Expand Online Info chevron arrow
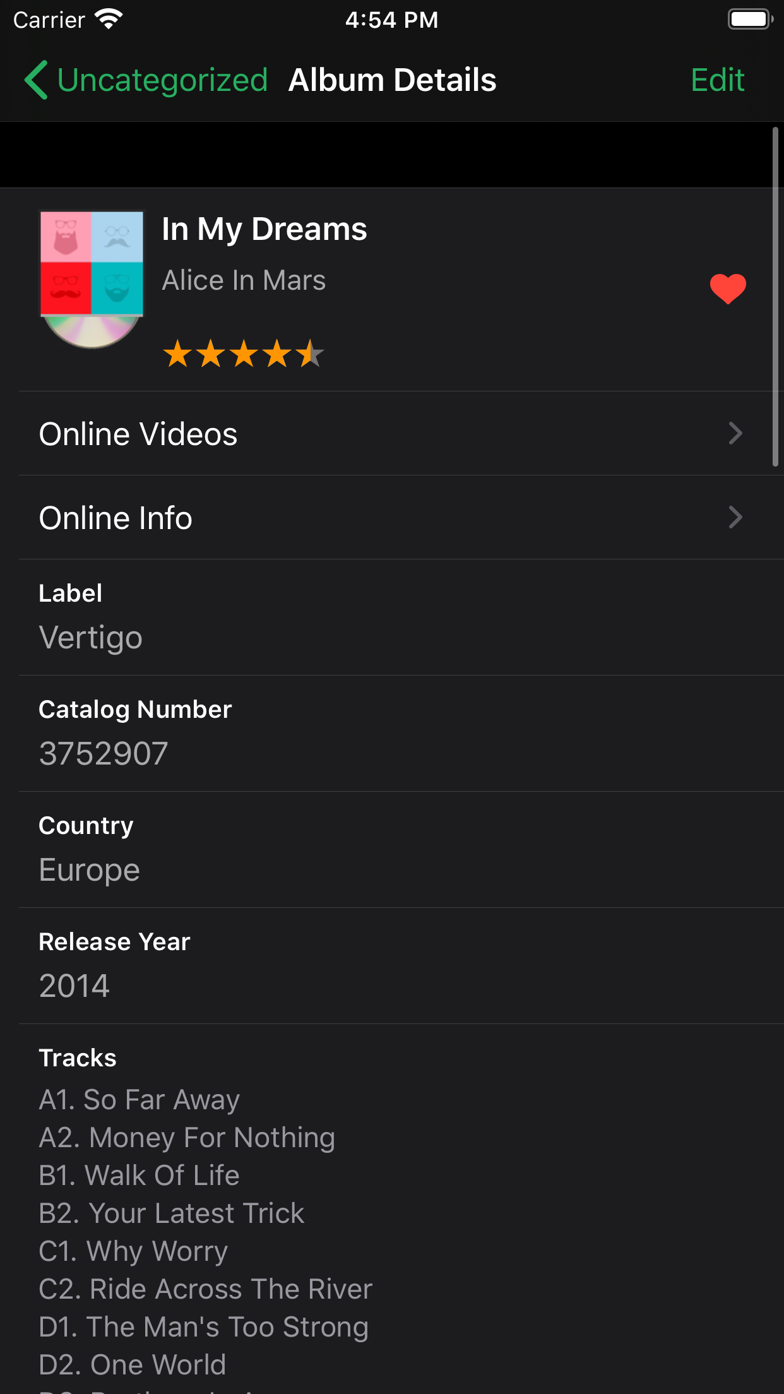This screenshot has height=1394, width=784. 735,517
